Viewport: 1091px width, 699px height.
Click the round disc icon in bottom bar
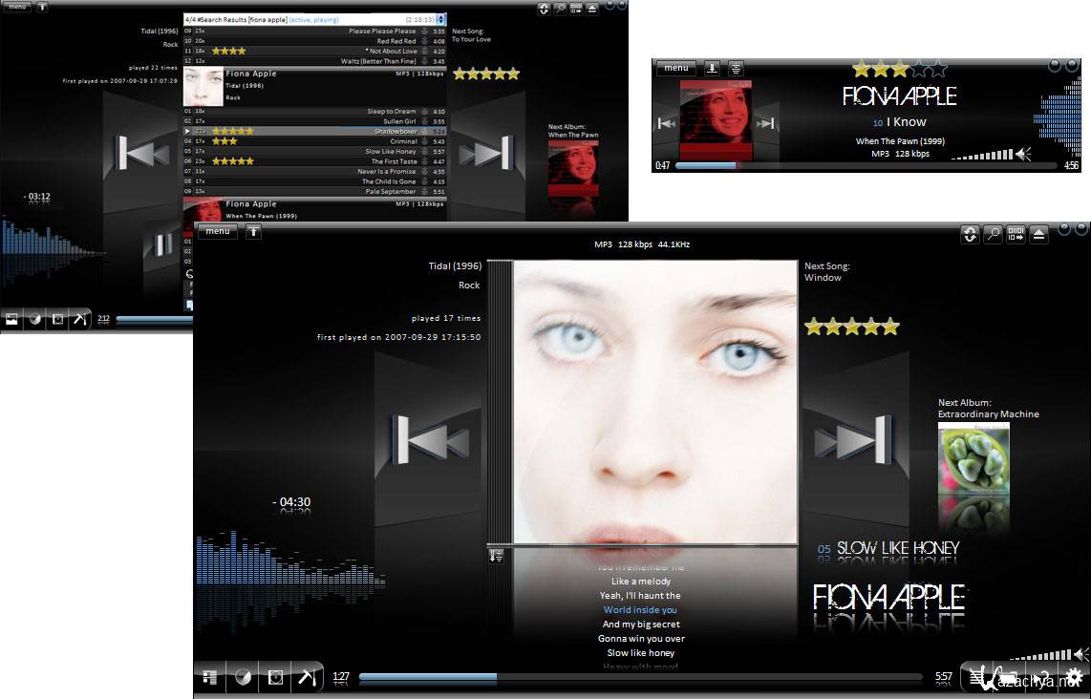[x=243, y=677]
